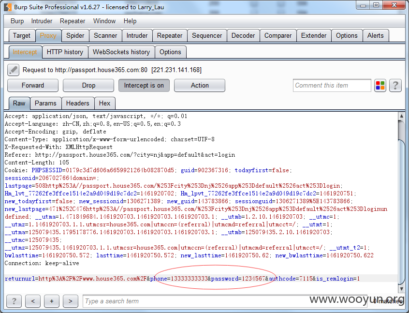Click the search help question mark button
This screenshot has height=313, width=409.
(14, 301)
